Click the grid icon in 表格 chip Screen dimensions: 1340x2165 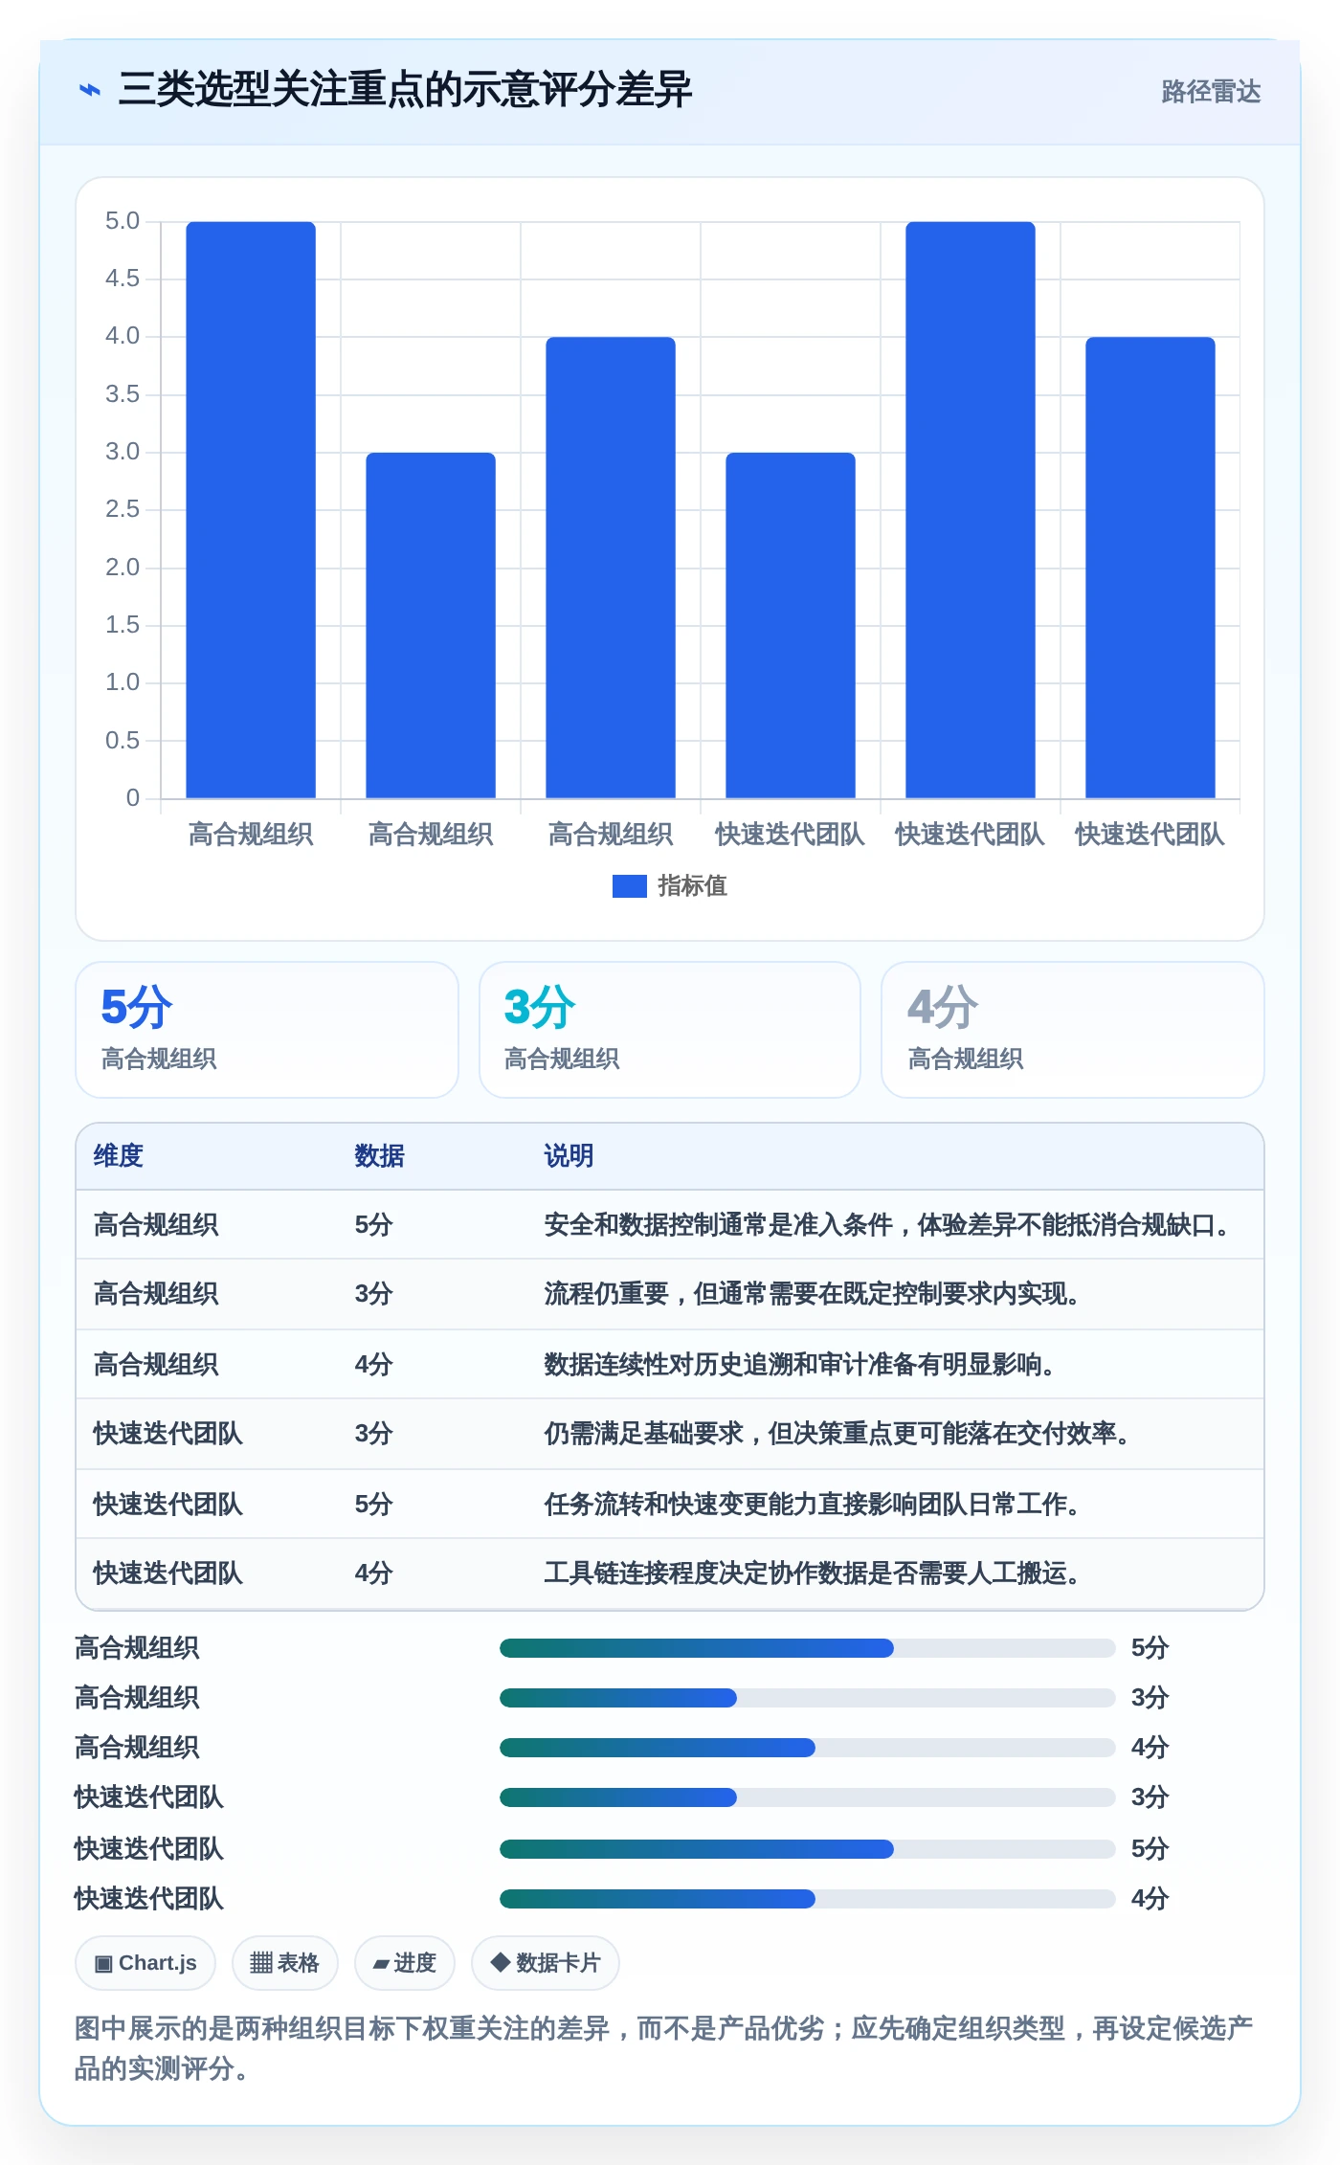click(x=261, y=1963)
